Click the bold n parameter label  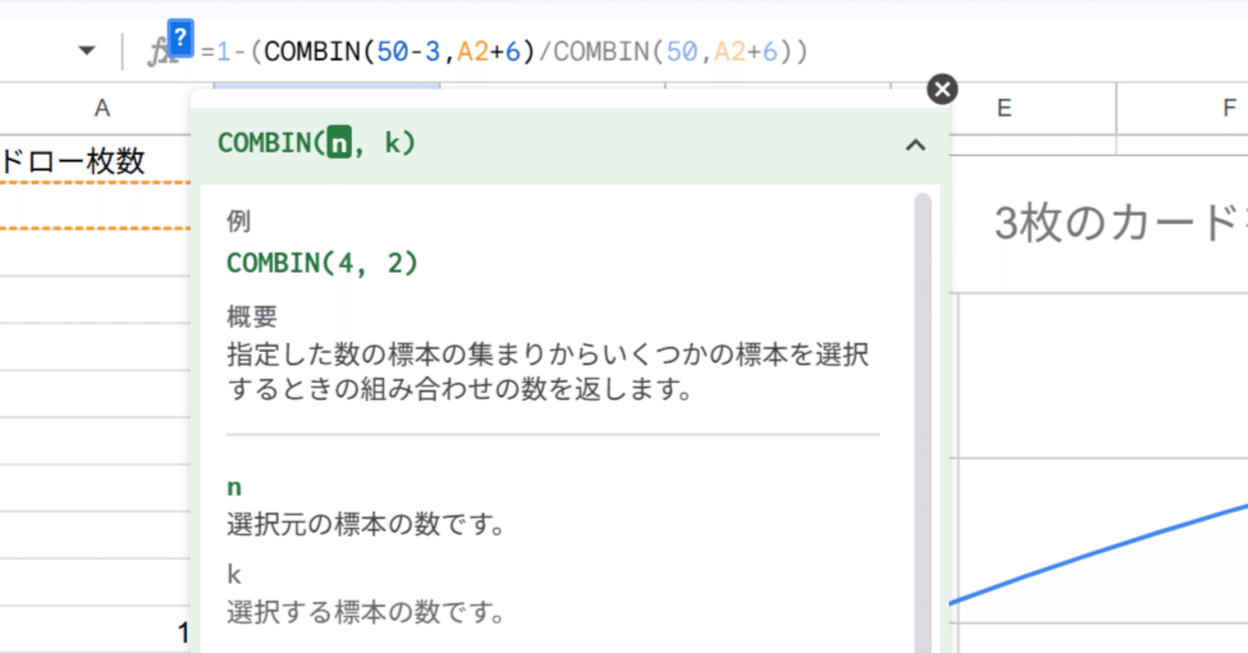click(x=234, y=486)
